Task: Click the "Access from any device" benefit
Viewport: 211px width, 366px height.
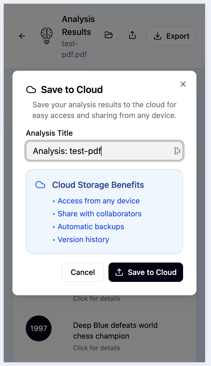Action: pos(99,201)
